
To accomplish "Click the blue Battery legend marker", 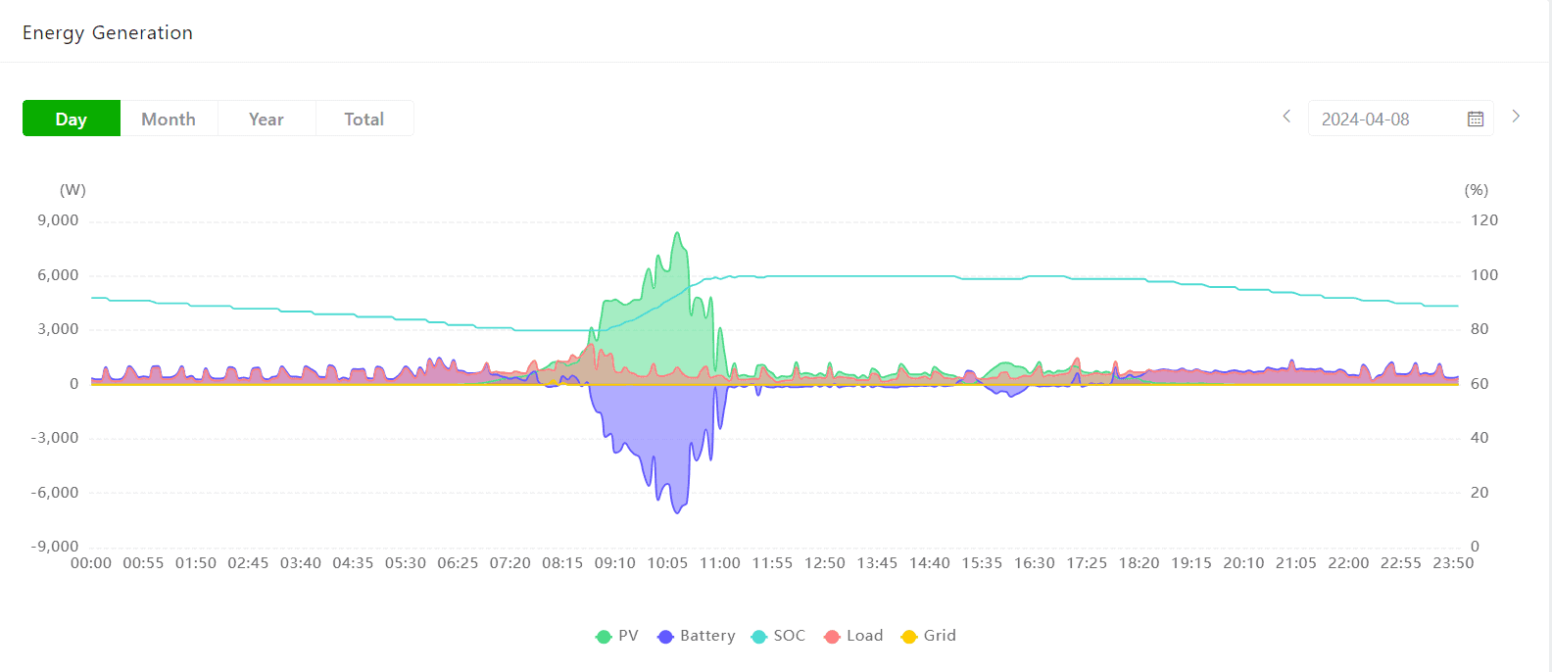I will (665, 637).
